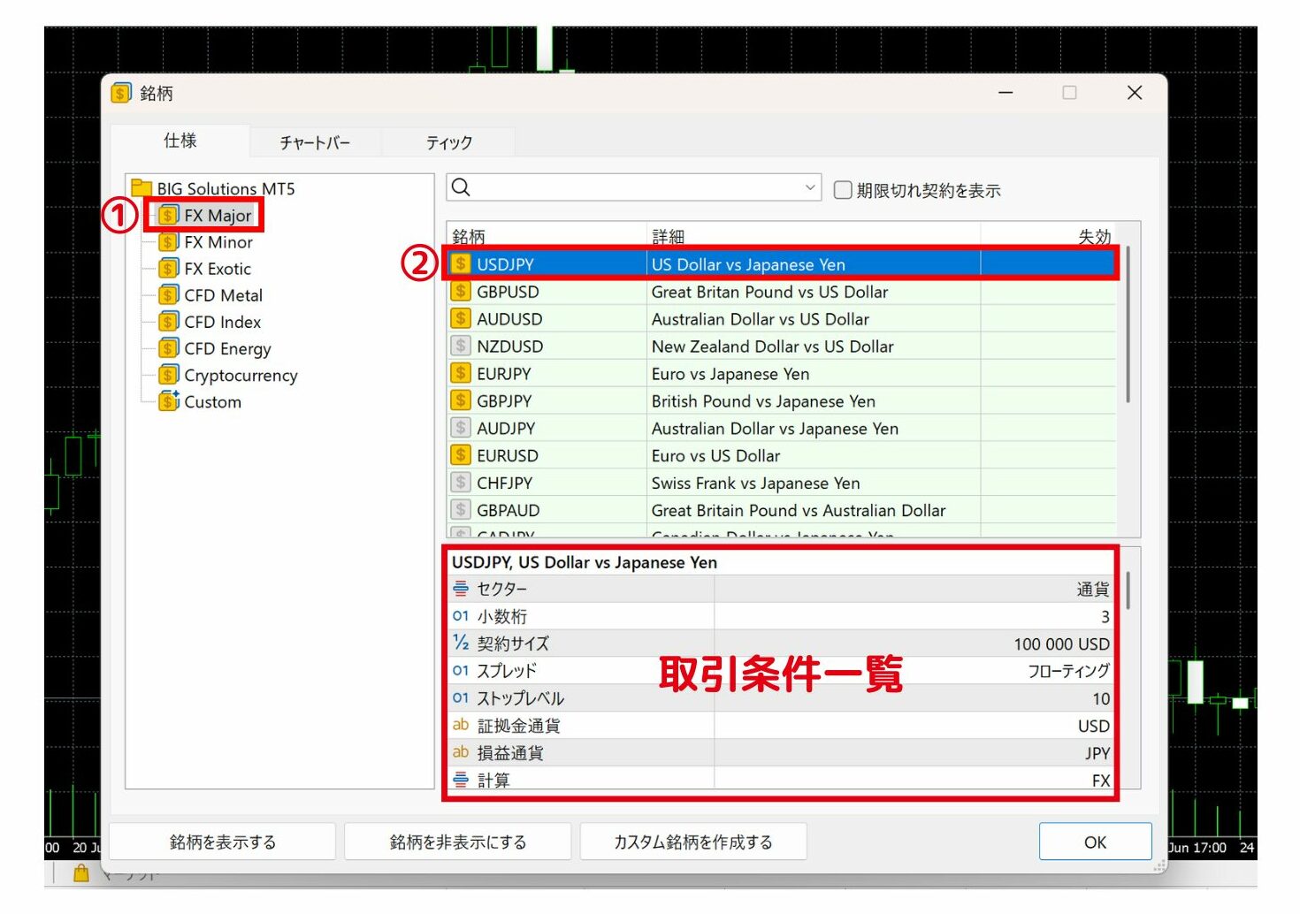Click 銘柄を非表示にする button

(x=457, y=842)
